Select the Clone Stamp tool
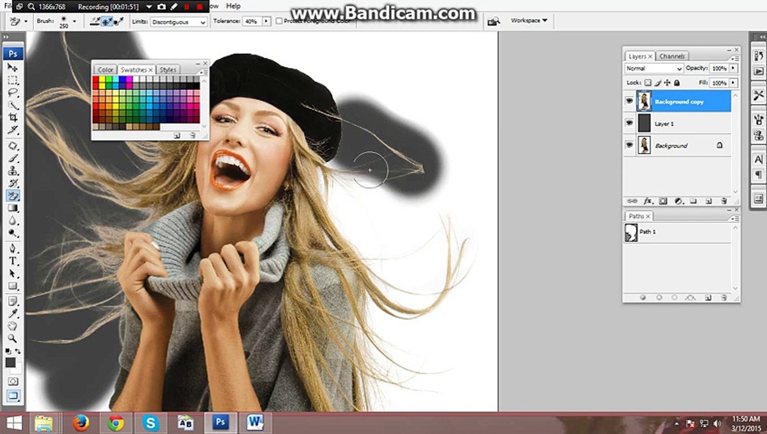This screenshot has width=767, height=434. click(13, 171)
